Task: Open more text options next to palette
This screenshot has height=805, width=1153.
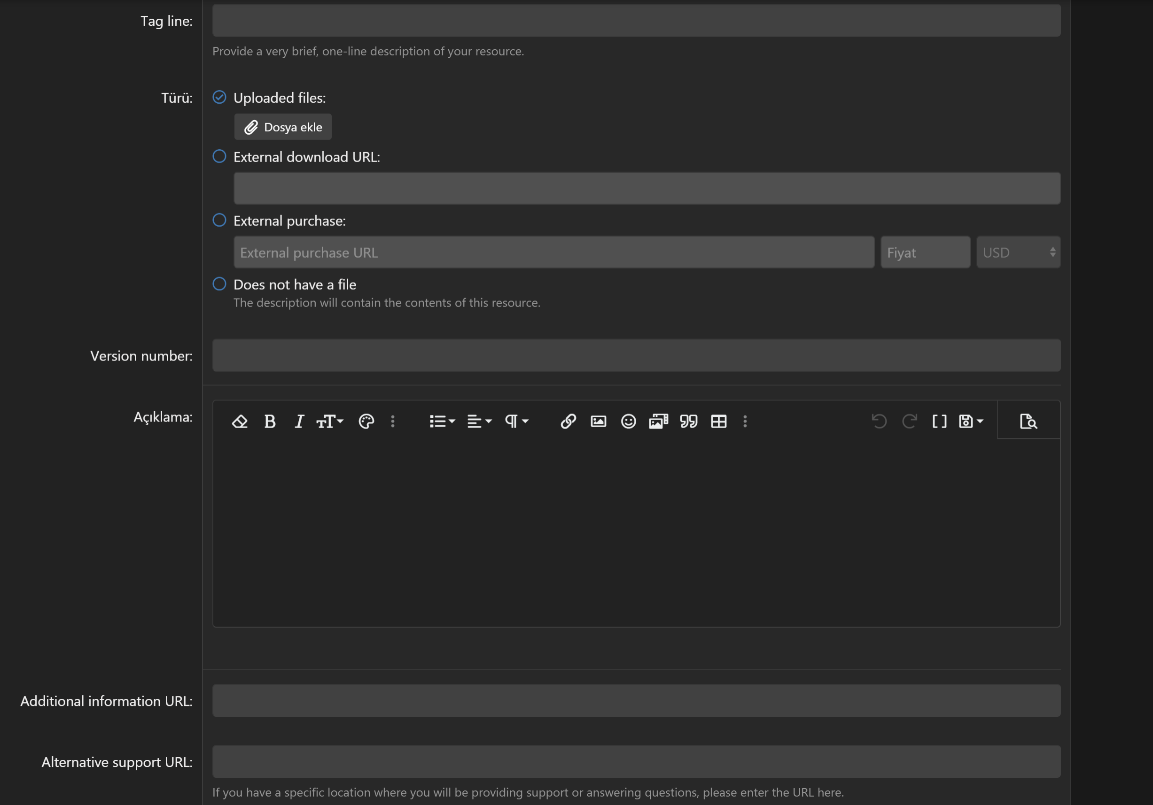Action: click(x=393, y=422)
